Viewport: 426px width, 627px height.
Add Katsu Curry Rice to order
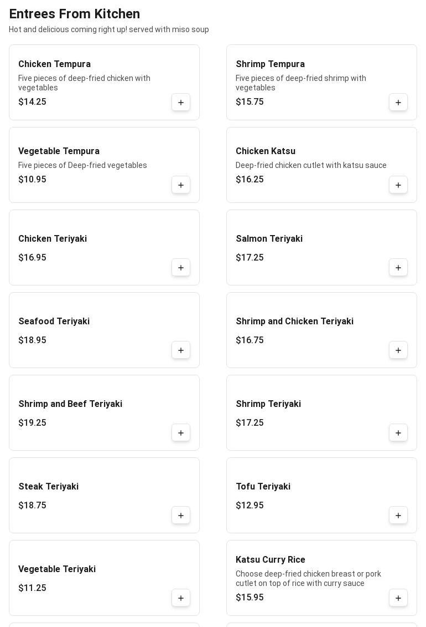coord(398,598)
